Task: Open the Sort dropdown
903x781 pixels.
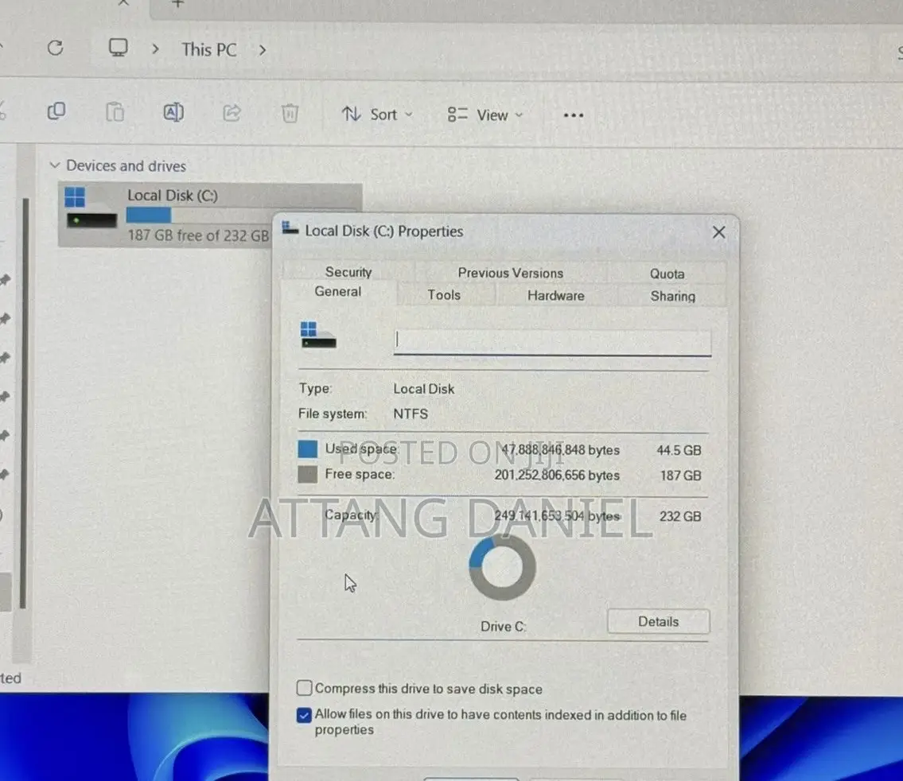Action: (378, 115)
